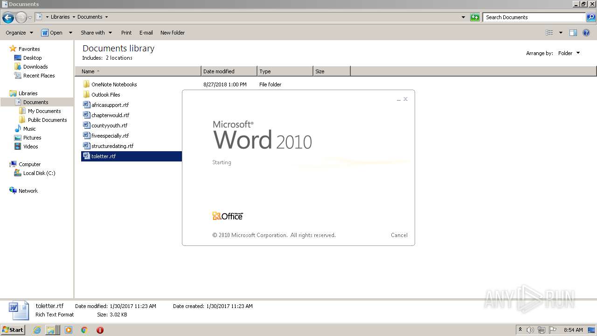597x336 pixels.
Task: Open Google Chrome from the taskbar
Action: pyautogui.click(x=84, y=330)
